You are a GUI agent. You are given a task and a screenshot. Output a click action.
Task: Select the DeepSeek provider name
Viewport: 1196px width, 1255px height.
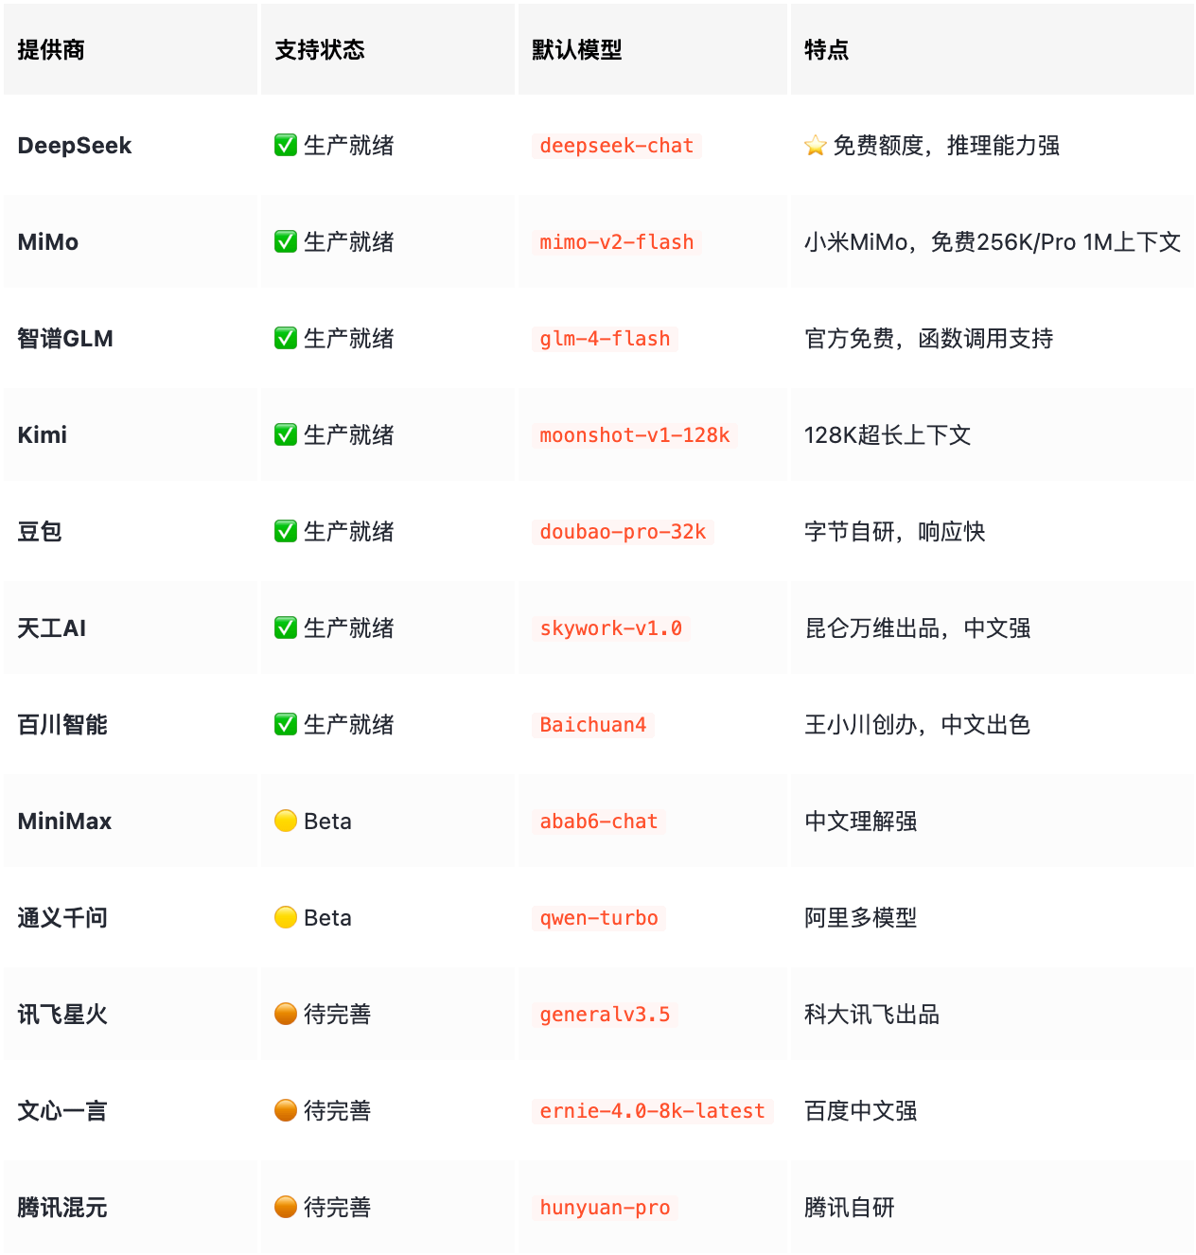75,145
